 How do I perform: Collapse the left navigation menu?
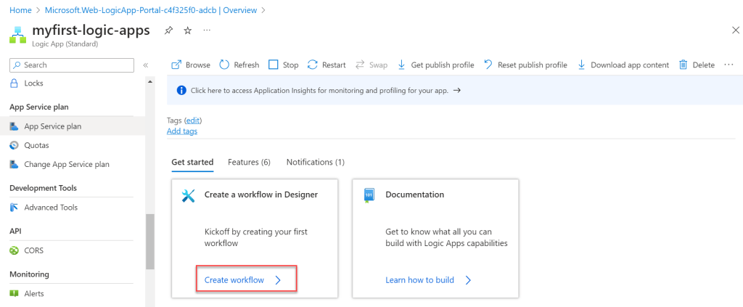click(x=146, y=65)
